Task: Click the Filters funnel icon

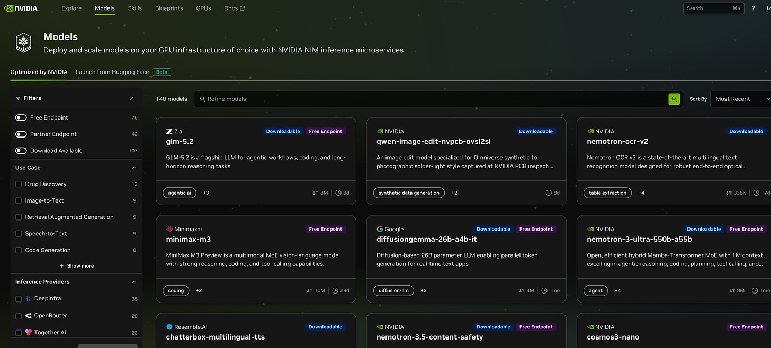Action: tap(18, 98)
